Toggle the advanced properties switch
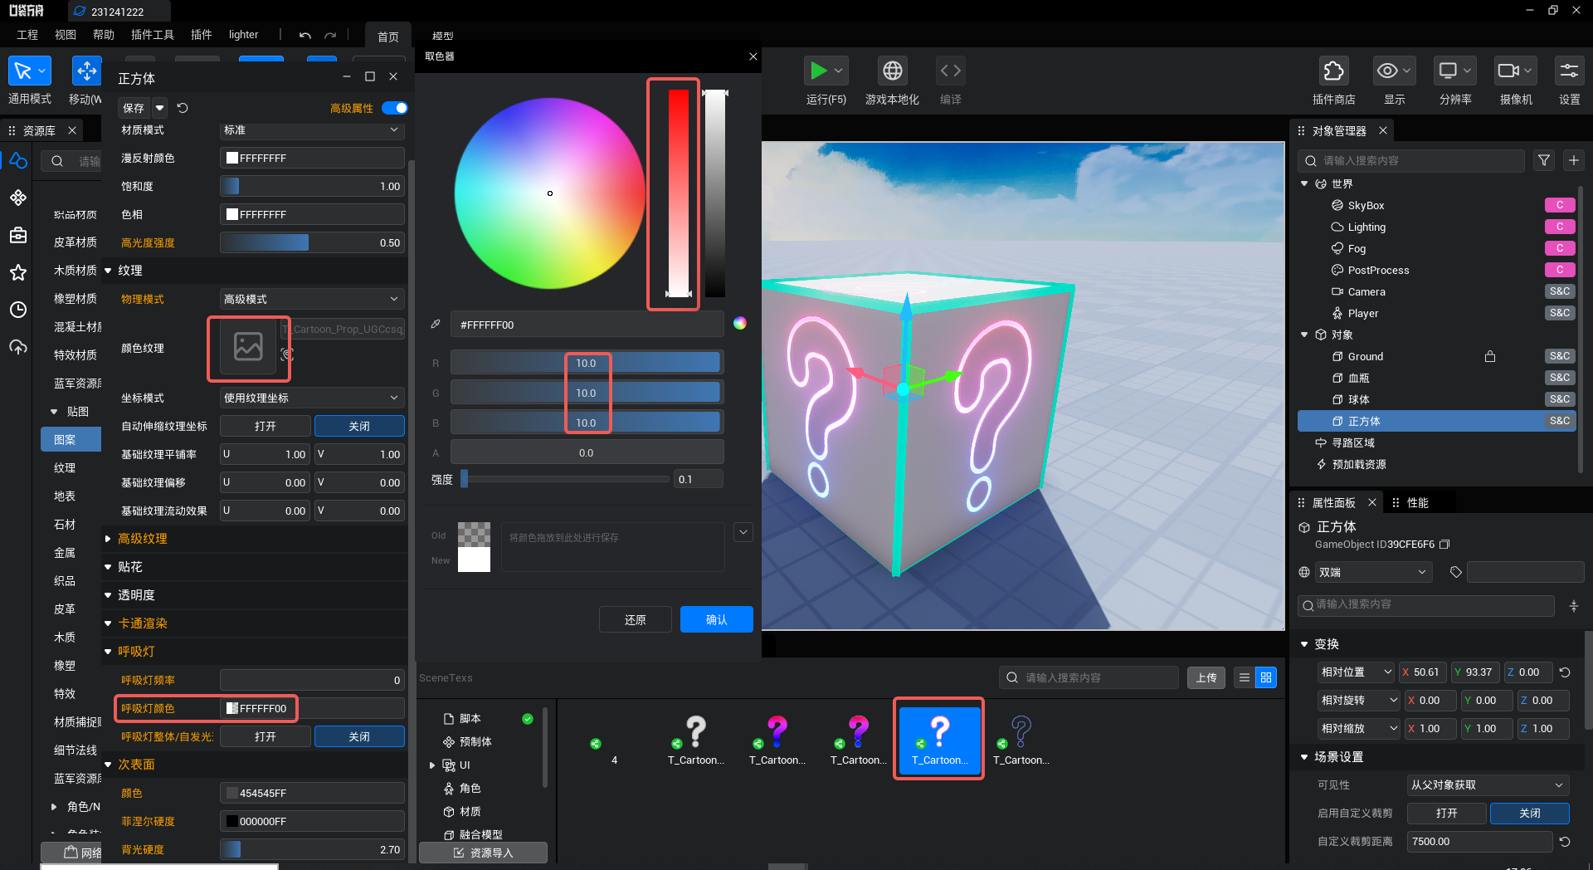The image size is (1593, 870). pos(395,108)
